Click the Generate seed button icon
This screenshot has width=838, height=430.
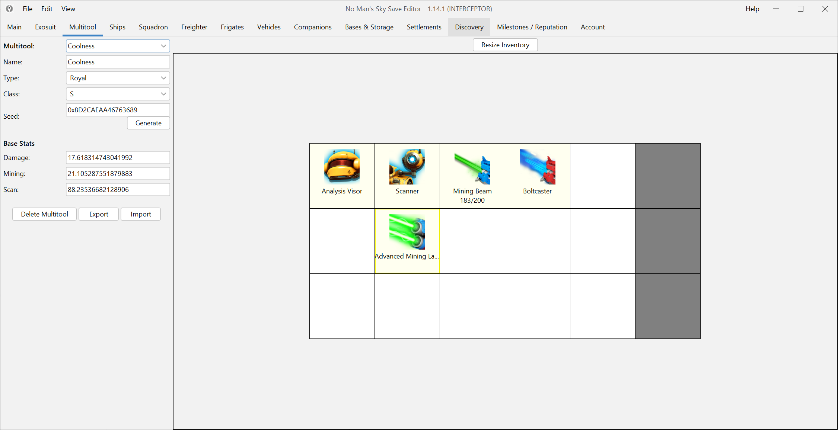(148, 122)
